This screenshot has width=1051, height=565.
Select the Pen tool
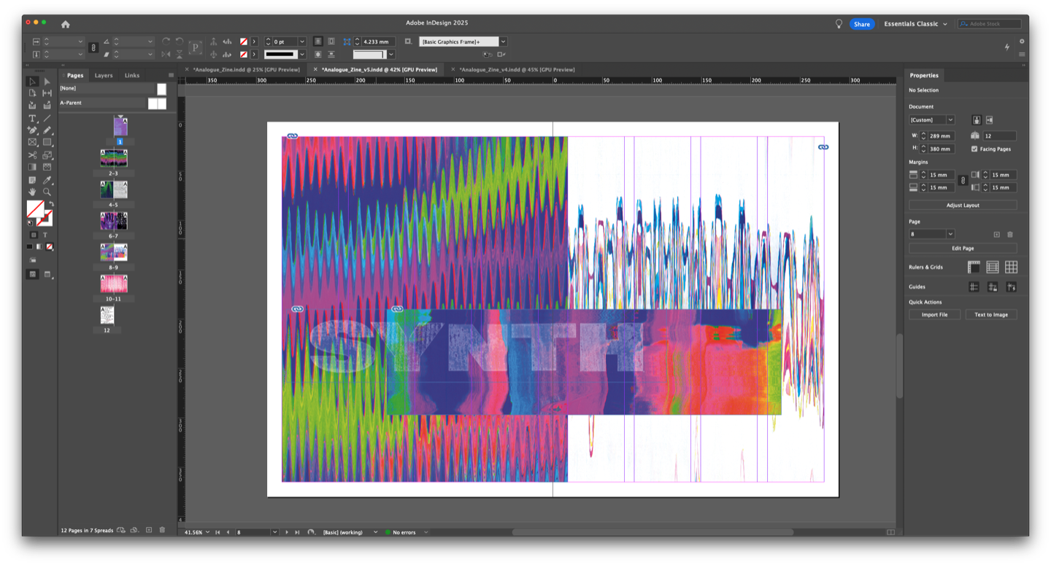[x=32, y=130]
